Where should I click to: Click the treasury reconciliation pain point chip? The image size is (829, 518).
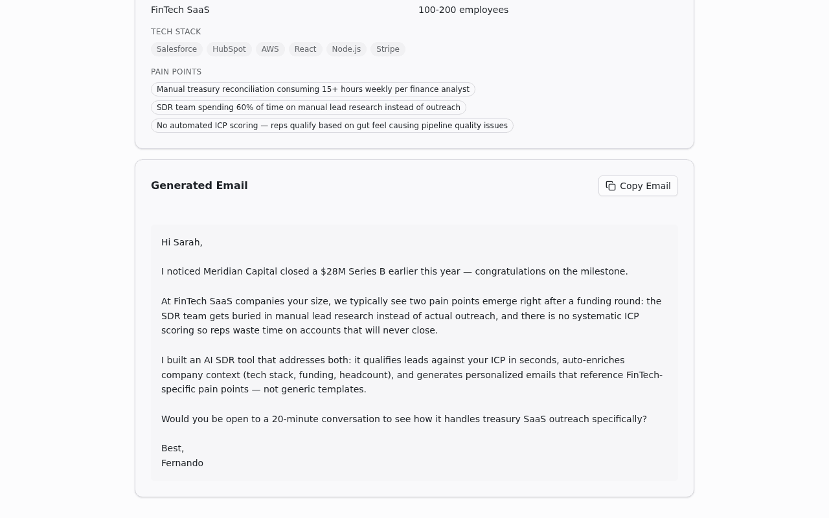313,89
